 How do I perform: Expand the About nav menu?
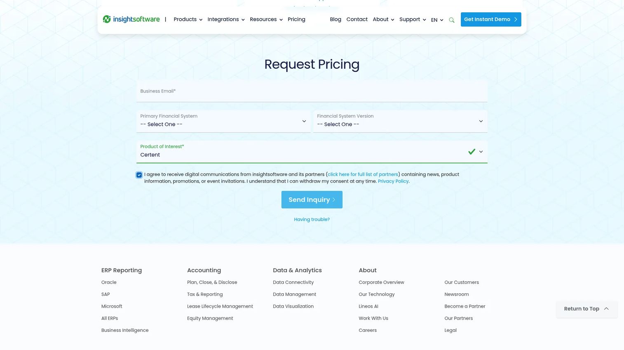click(383, 19)
